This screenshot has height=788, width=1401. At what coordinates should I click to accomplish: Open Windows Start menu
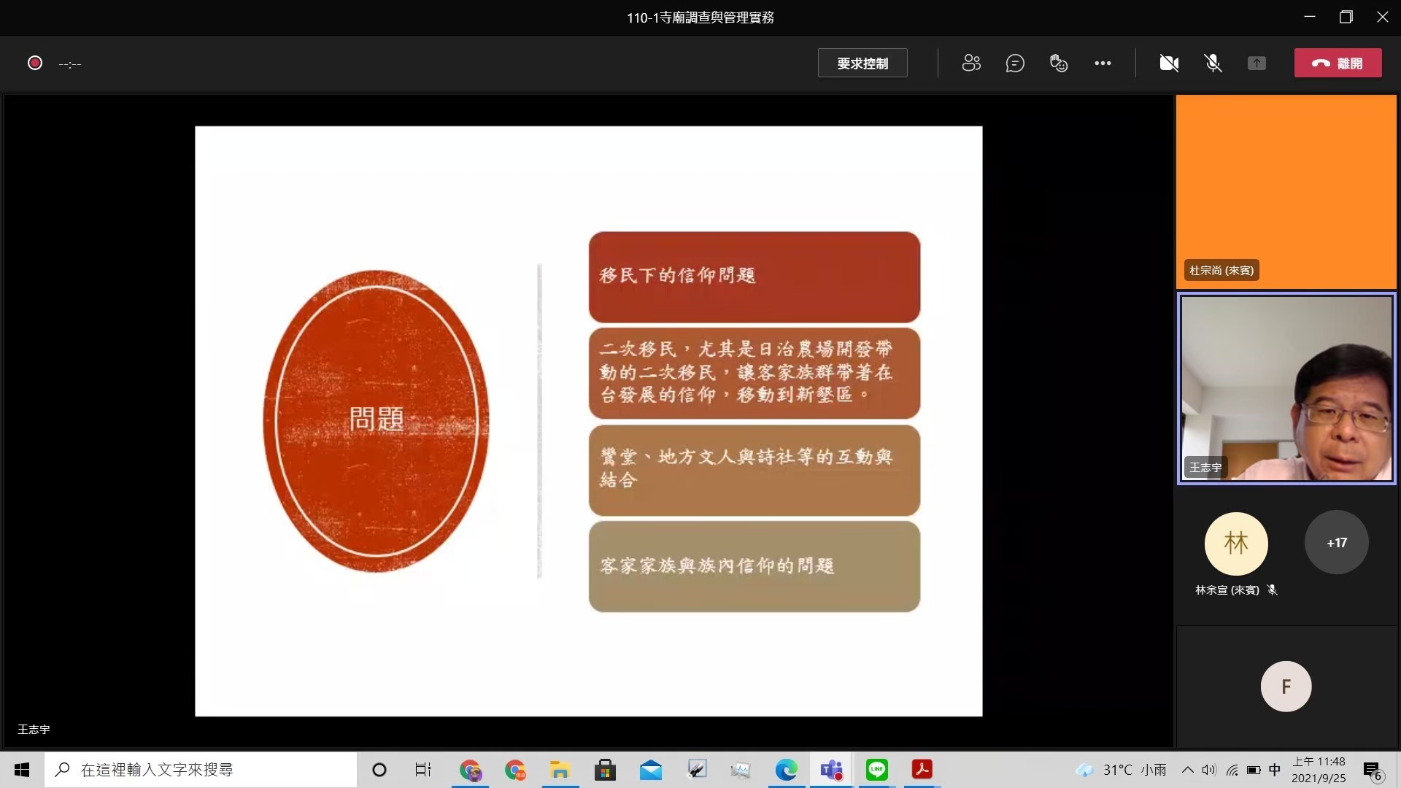[x=22, y=770]
